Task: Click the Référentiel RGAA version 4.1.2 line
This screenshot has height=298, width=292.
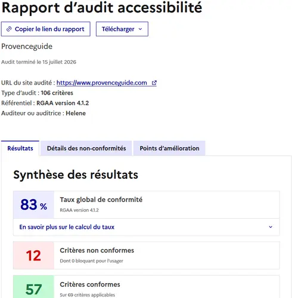Action: click(x=45, y=103)
